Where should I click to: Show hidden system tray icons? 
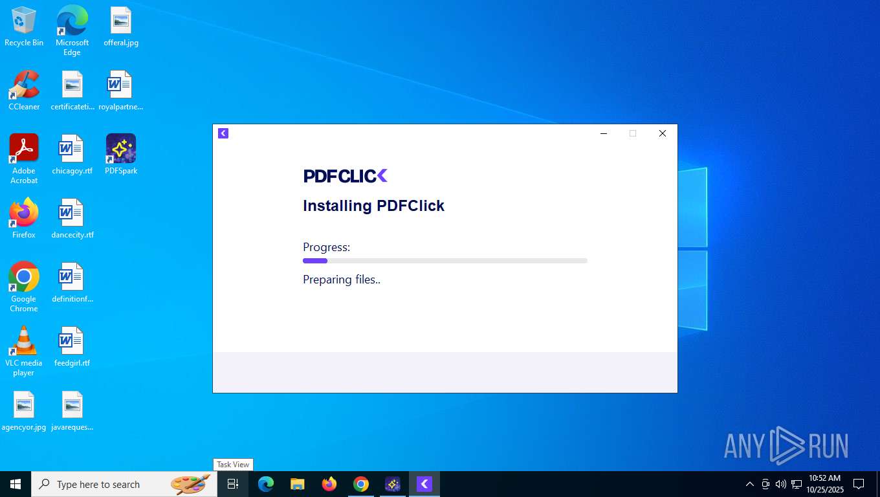tap(750, 484)
